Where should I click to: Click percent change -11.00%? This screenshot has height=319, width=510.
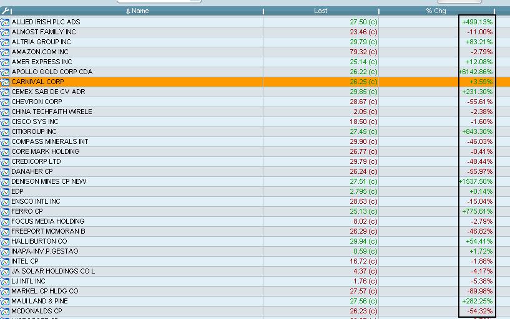[480, 32]
